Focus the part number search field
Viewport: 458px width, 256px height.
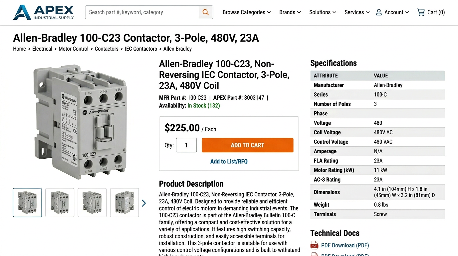point(142,12)
